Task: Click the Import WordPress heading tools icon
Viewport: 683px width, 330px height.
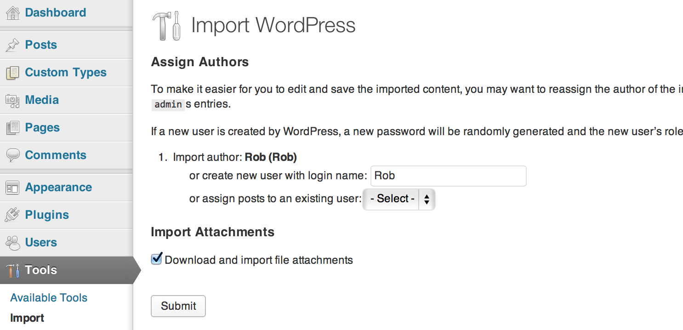Action: click(166, 25)
